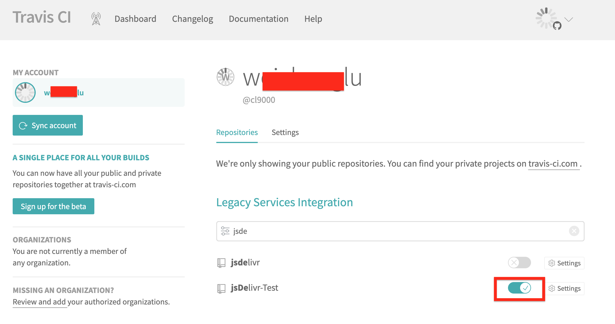Disable the jsDelivr-Test repository toggle
Image resolution: width=615 pixels, height=324 pixels.
[x=519, y=288]
